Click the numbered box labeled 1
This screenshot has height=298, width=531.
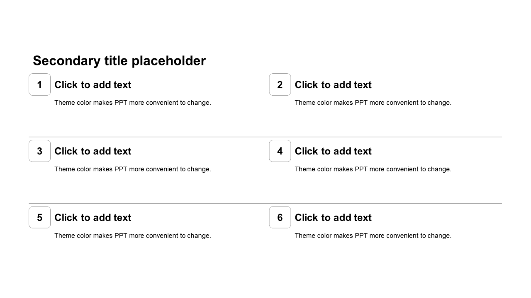point(39,84)
